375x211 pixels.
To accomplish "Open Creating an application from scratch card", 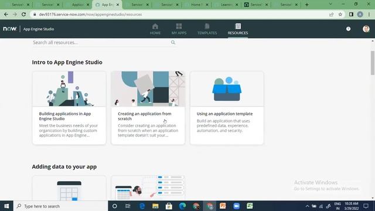I will [x=148, y=108].
